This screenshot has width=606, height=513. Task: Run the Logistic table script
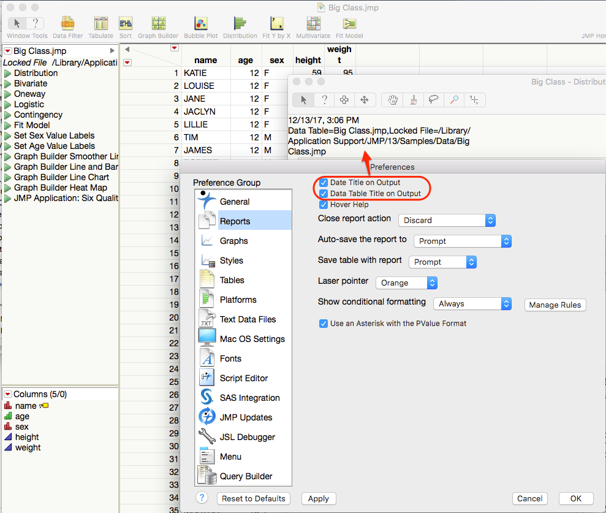(x=7, y=105)
